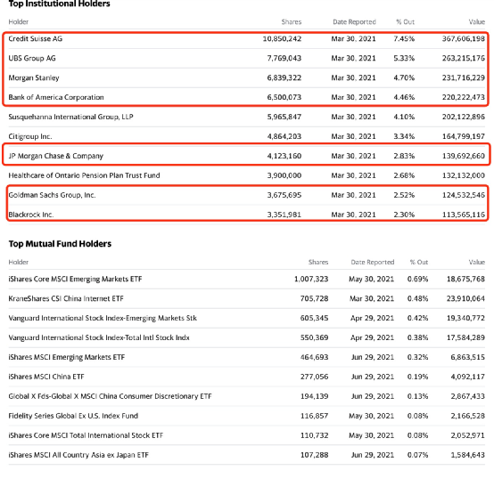This screenshot has width=494, height=479.
Task: Click Value header in mutual fund table
Action: pos(477,262)
